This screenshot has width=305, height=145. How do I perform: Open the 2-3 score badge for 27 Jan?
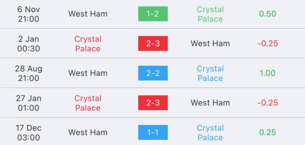tap(153, 103)
